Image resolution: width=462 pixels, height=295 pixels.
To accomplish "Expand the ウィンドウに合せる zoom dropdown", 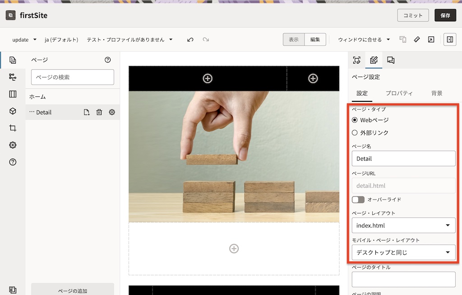I will 364,40.
